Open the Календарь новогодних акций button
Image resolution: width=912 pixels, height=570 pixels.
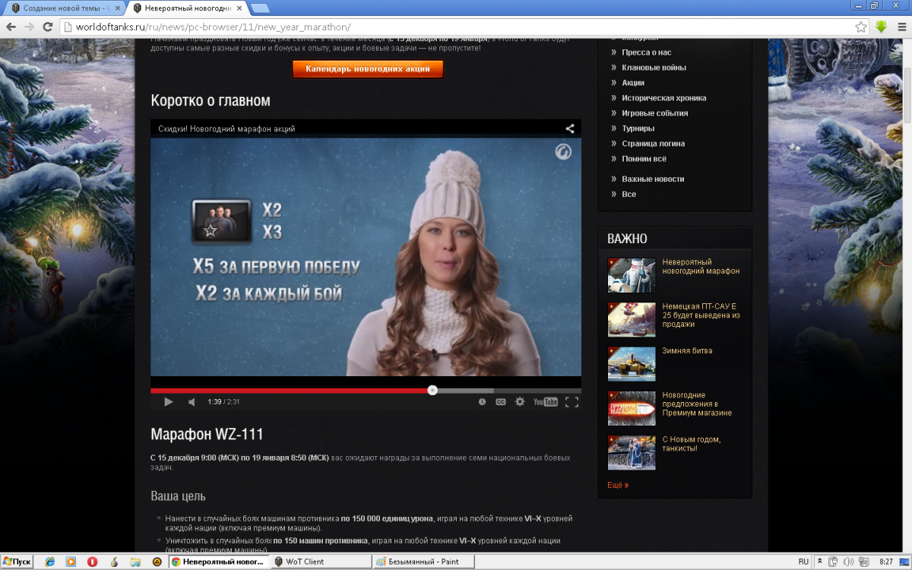[x=368, y=68]
